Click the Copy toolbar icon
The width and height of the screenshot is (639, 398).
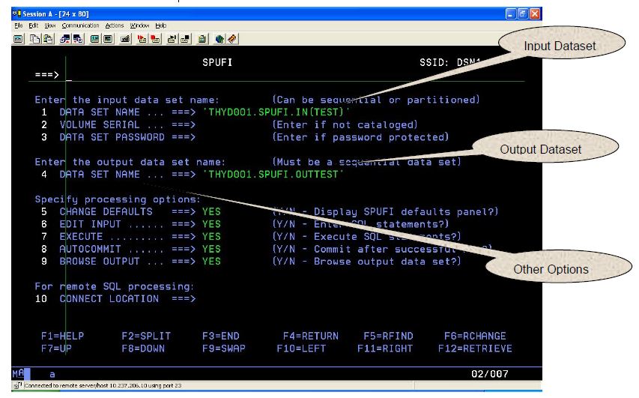pyautogui.click(x=35, y=39)
